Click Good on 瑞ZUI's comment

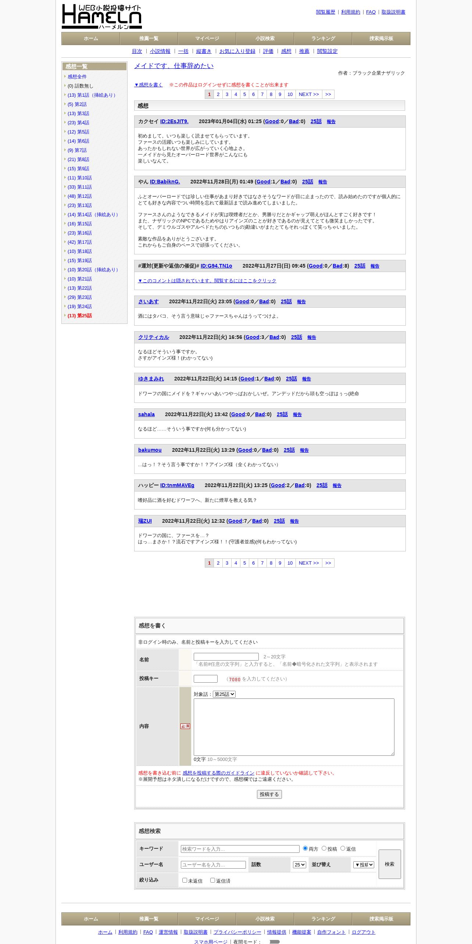(x=235, y=521)
